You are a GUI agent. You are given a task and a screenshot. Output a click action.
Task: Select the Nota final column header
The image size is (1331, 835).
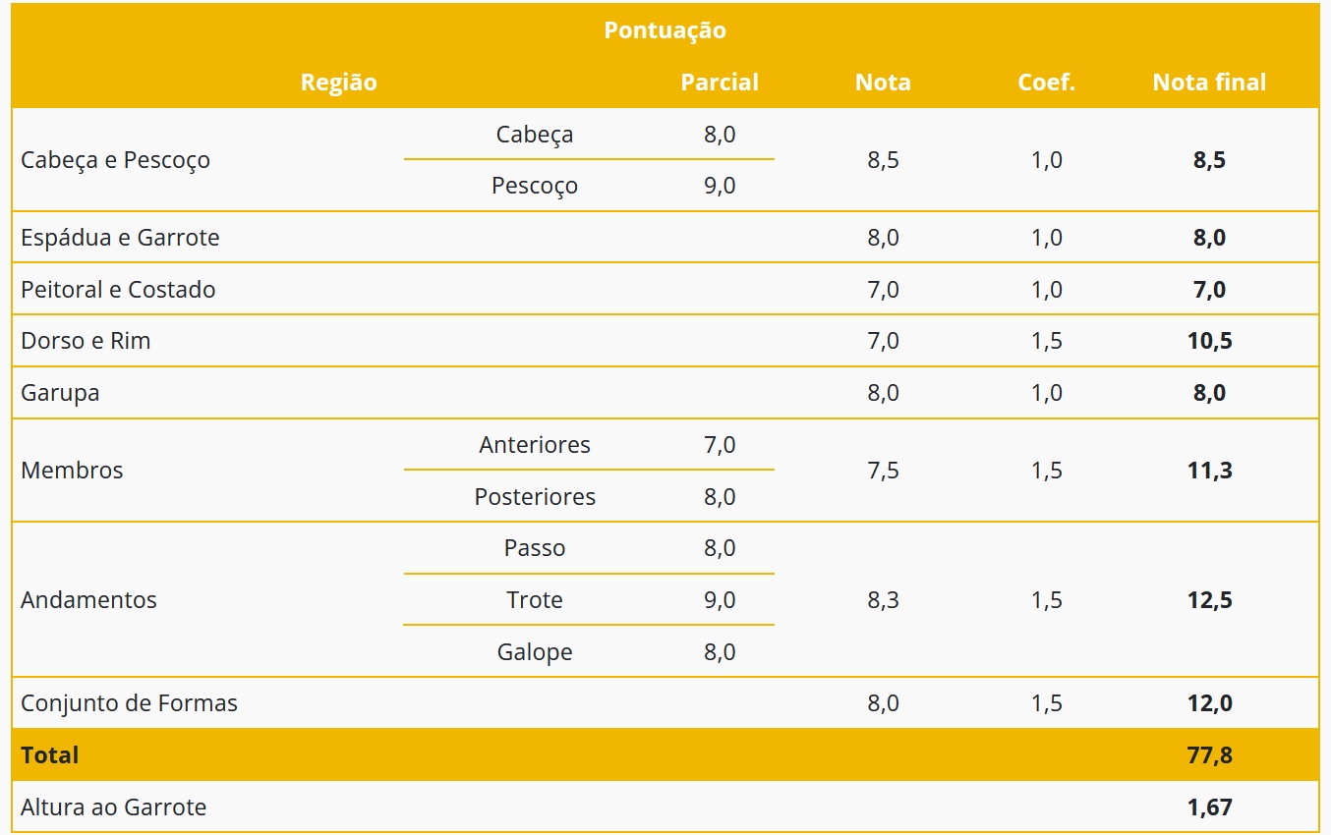coord(1209,83)
